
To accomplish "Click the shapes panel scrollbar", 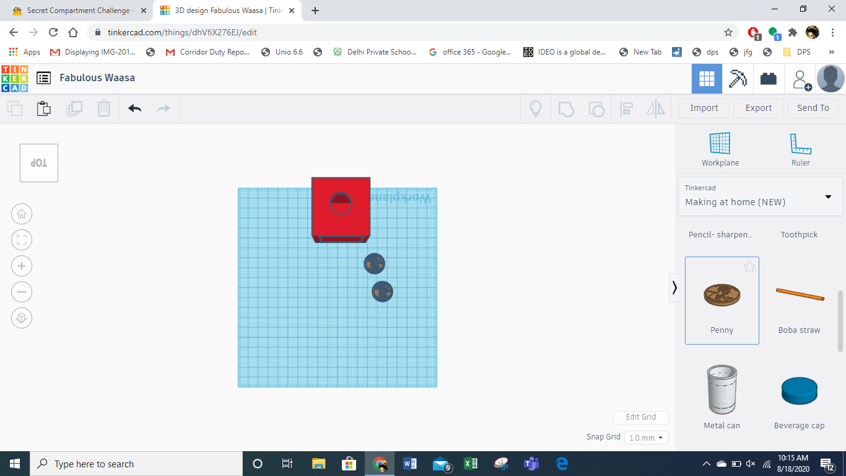I will tap(840, 320).
